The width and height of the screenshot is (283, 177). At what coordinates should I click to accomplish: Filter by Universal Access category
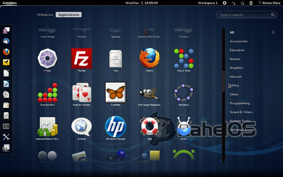(242, 130)
